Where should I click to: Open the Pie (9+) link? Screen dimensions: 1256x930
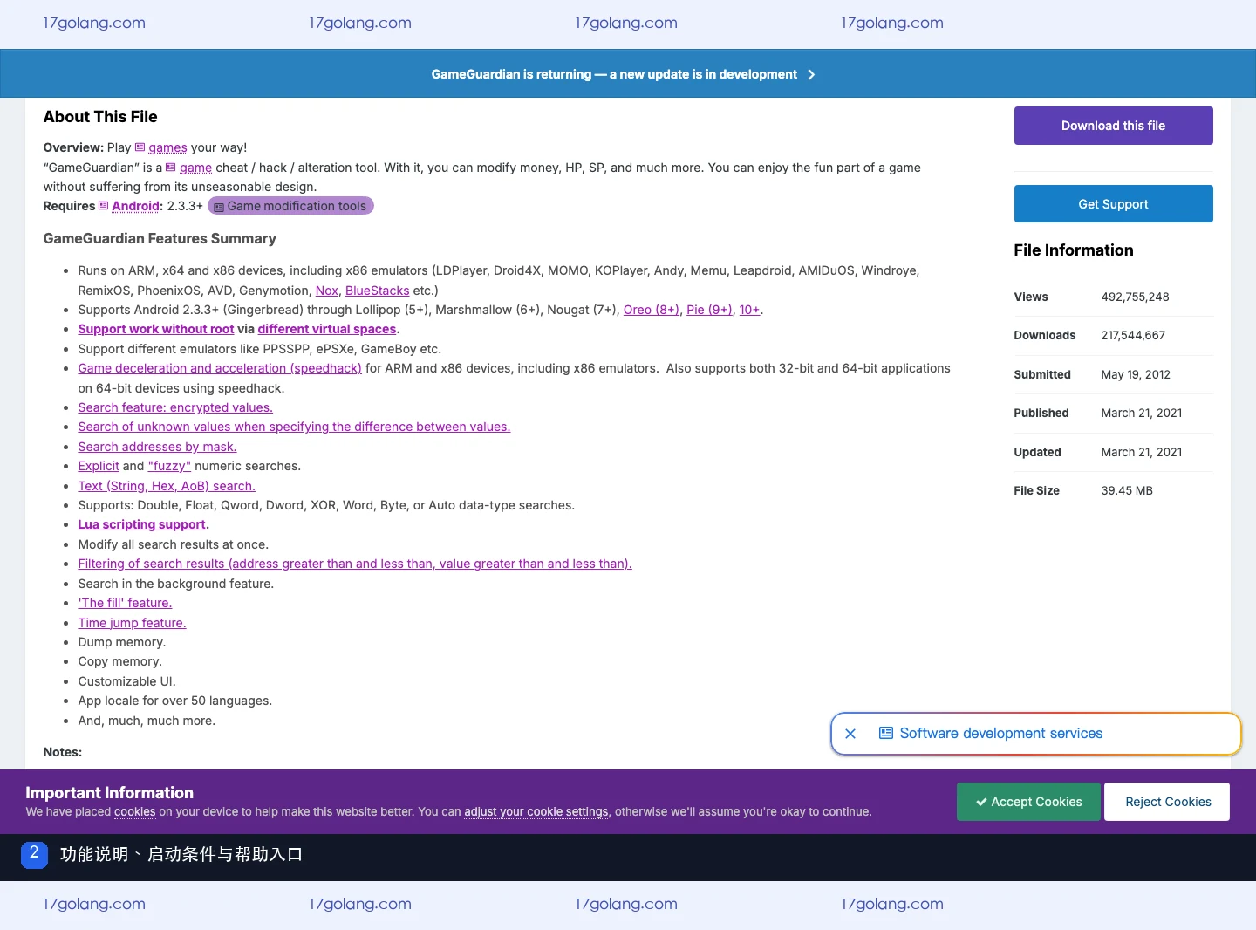tap(709, 310)
